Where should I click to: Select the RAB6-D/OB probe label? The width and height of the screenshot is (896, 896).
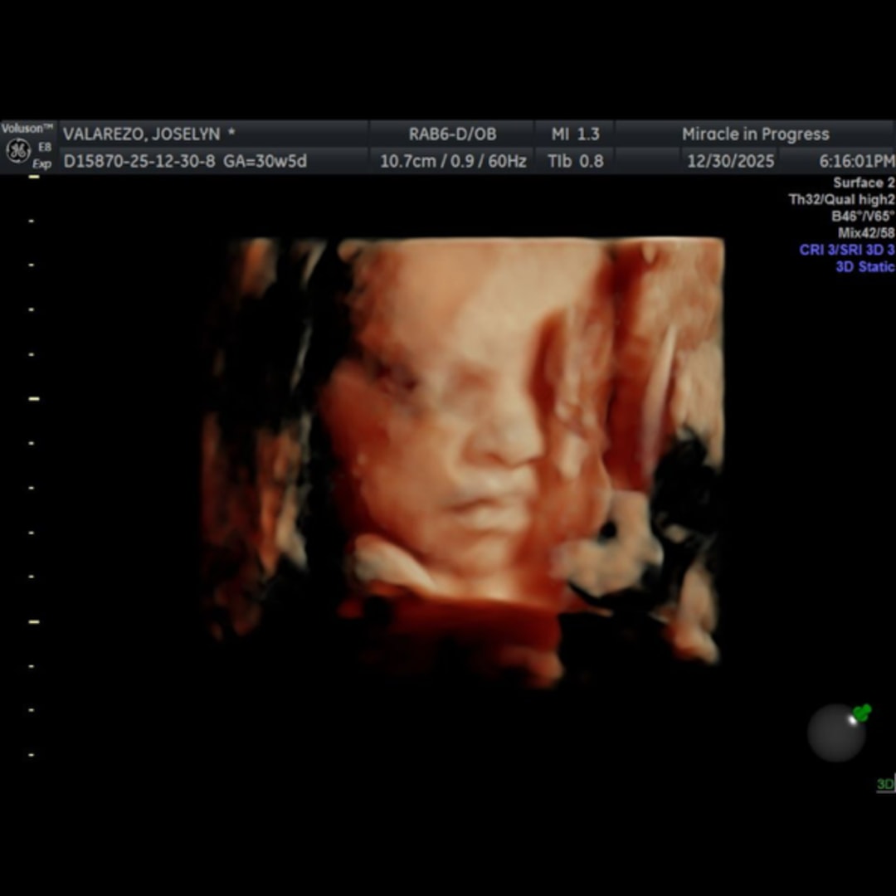coord(452,134)
